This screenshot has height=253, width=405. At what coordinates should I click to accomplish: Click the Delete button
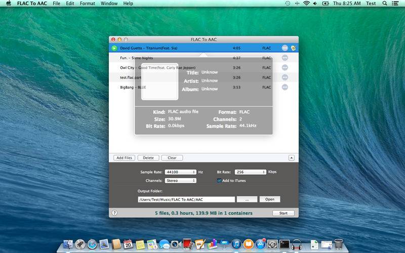click(x=148, y=158)
